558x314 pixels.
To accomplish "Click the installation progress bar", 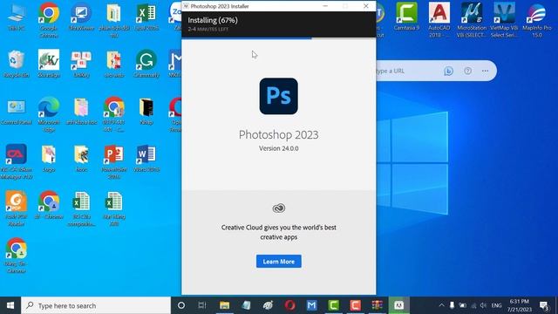I will (279, 38).
